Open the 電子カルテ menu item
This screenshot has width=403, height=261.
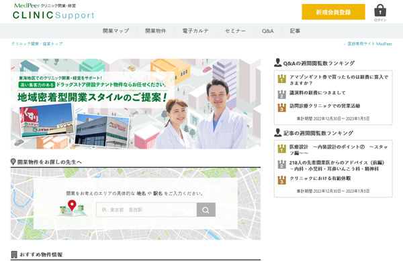point(195,31)
